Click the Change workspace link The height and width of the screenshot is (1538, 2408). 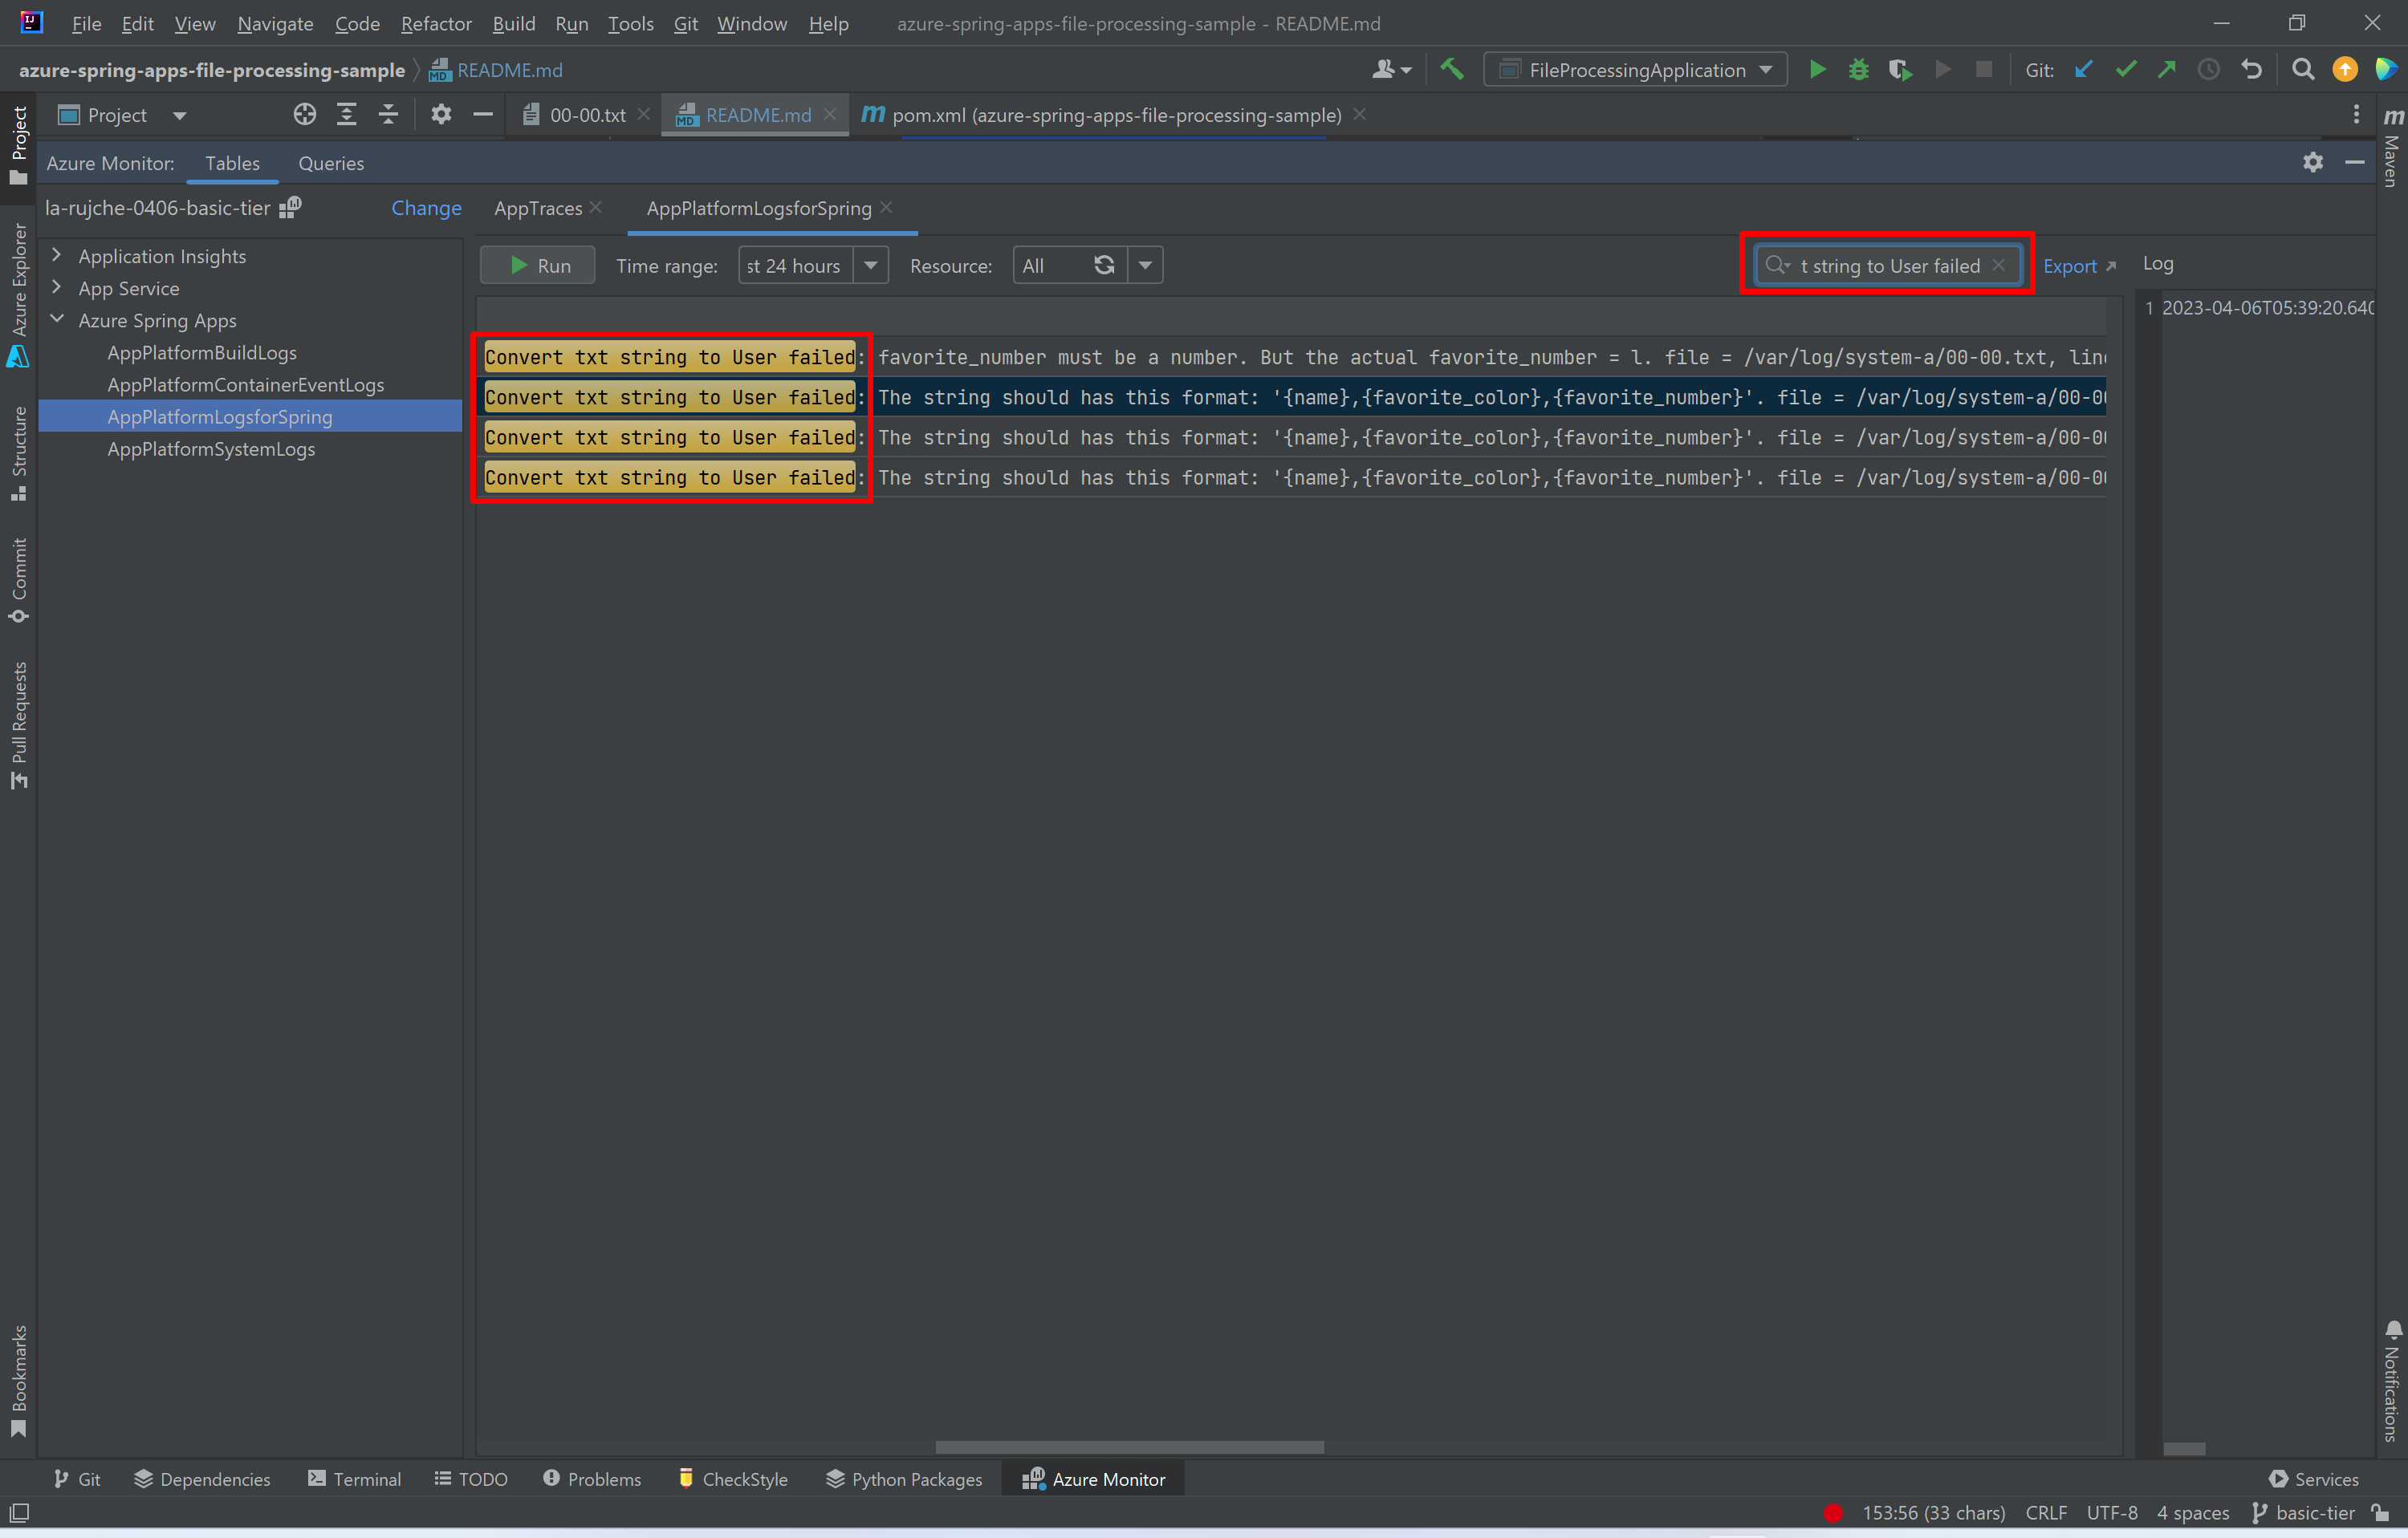(x=426, y=208)
